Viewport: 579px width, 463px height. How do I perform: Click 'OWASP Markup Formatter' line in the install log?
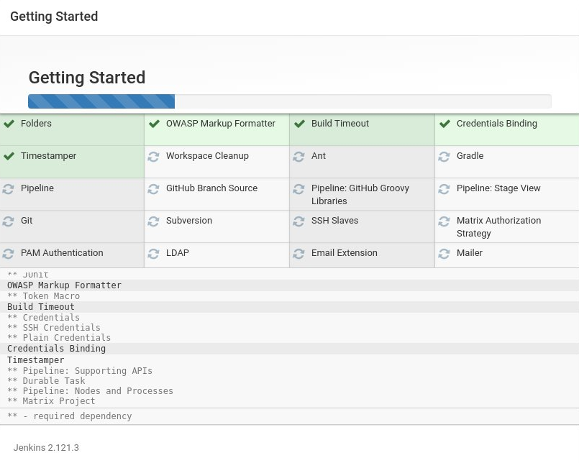point(64,285)
